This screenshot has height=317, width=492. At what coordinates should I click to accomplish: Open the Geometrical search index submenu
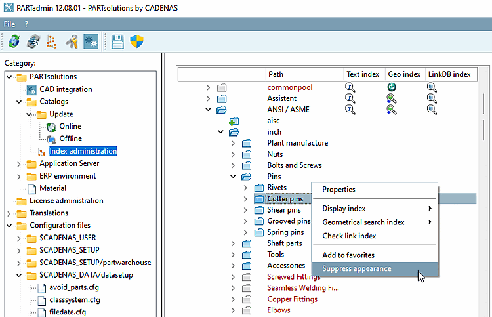(375, 222)
